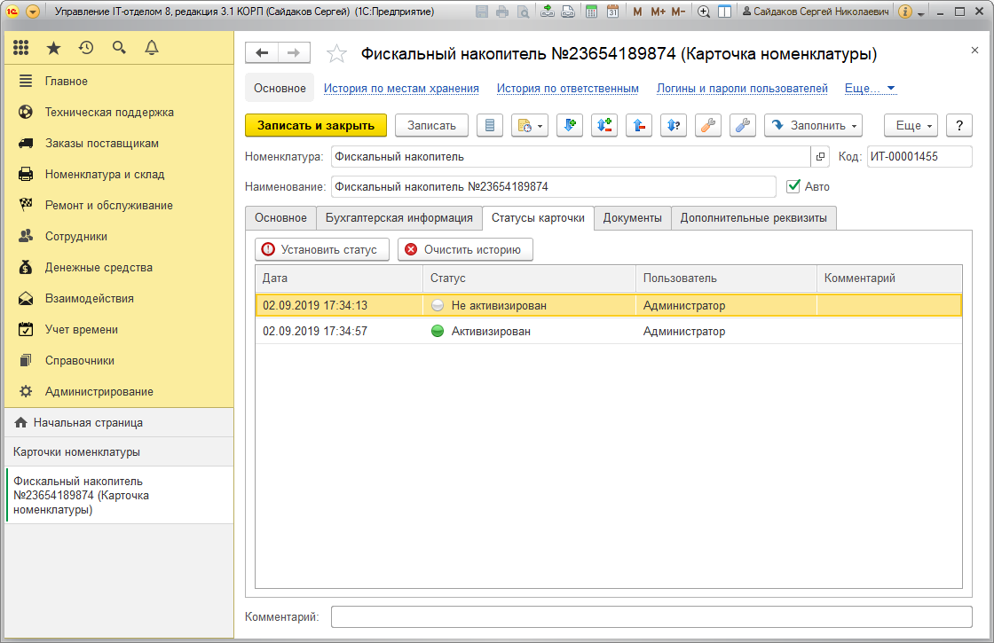Click the split window panels icon
994x643 pixels.
click(724, 12)
